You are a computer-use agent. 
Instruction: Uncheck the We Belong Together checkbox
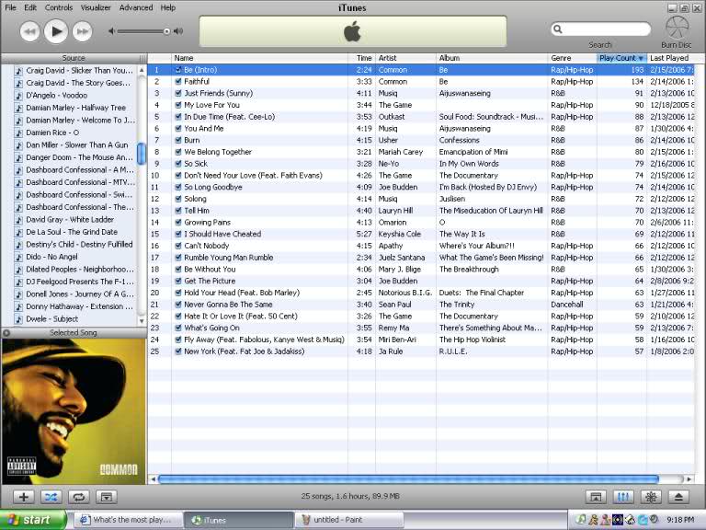pyautogui.click(x=178, y=152)
